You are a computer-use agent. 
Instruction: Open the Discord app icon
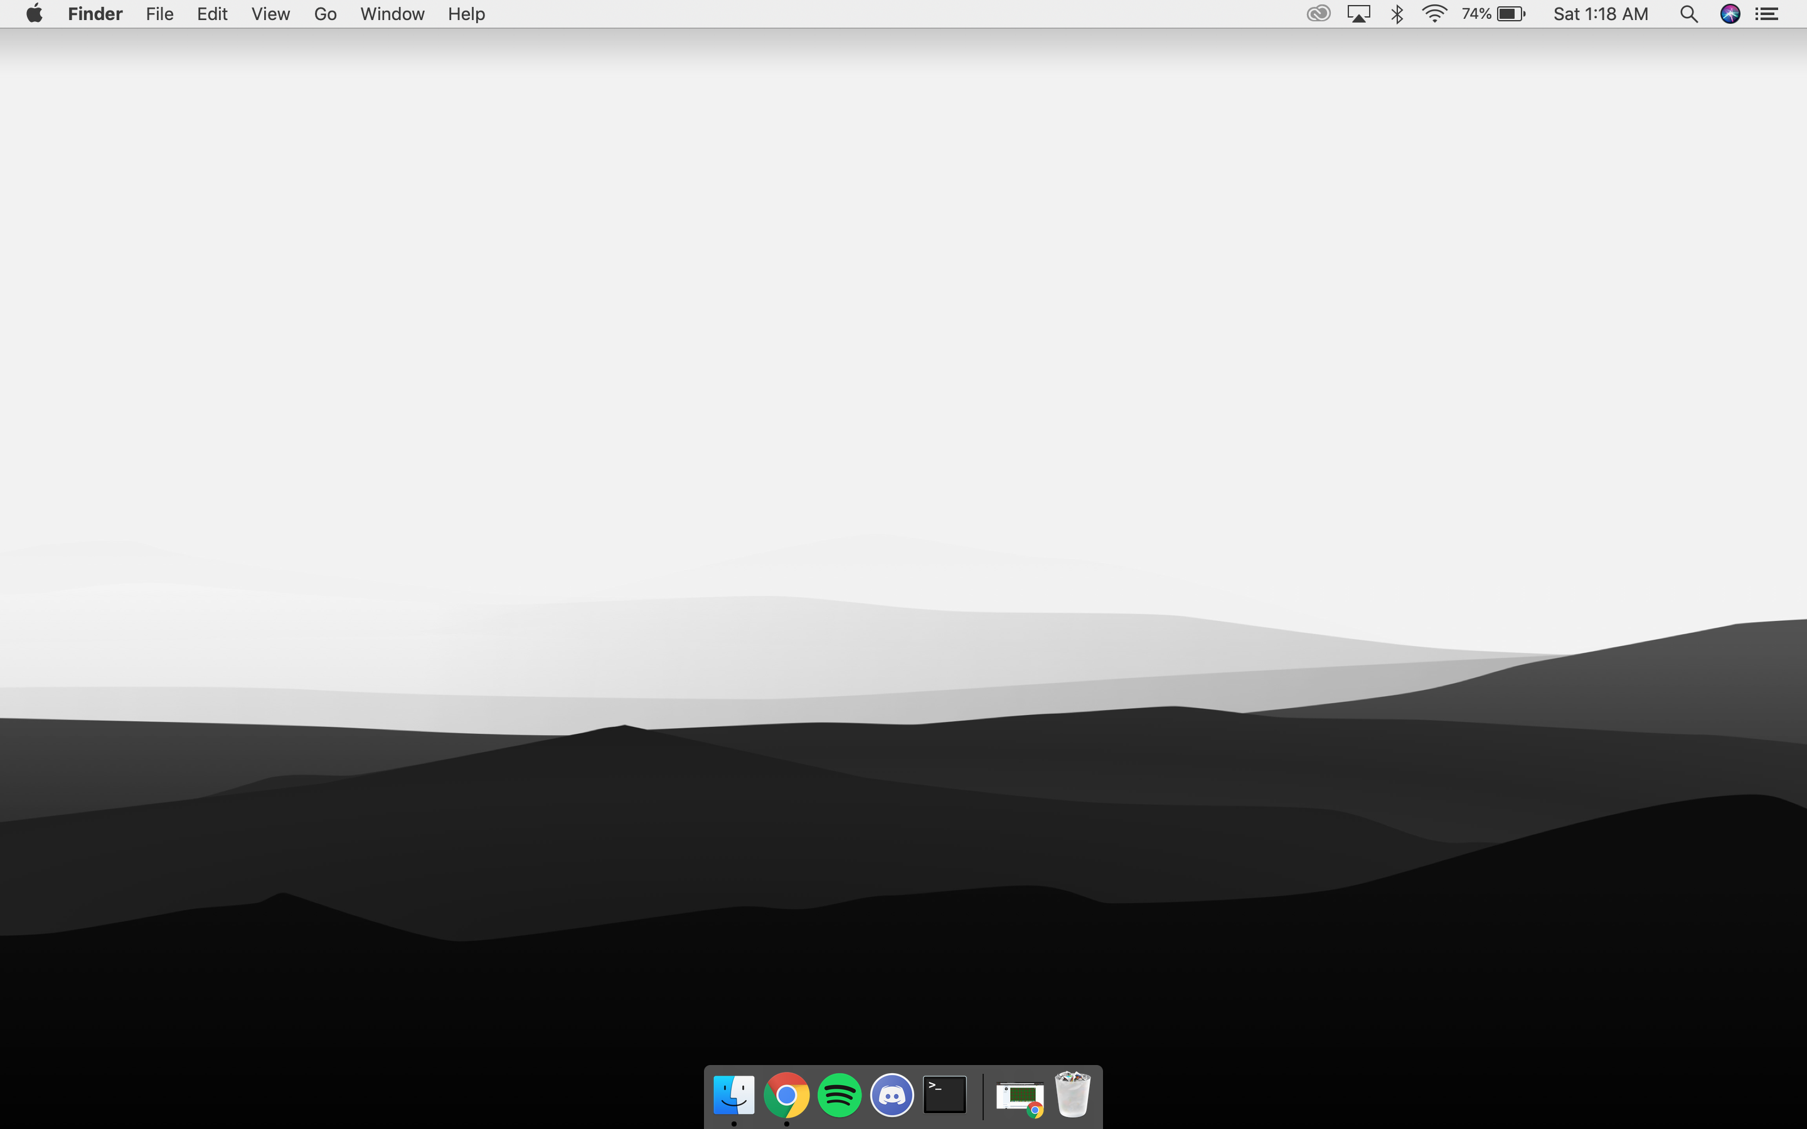click(892, 1095)
